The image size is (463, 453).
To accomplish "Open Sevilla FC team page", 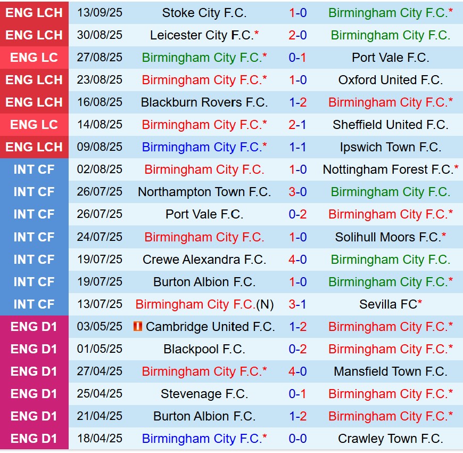I will click(388, 304).
